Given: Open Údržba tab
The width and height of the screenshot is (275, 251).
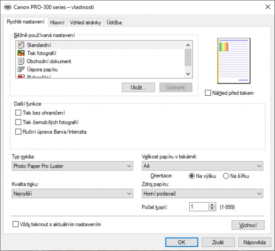Looking at the screenshot, I should (x=114, y=22).
